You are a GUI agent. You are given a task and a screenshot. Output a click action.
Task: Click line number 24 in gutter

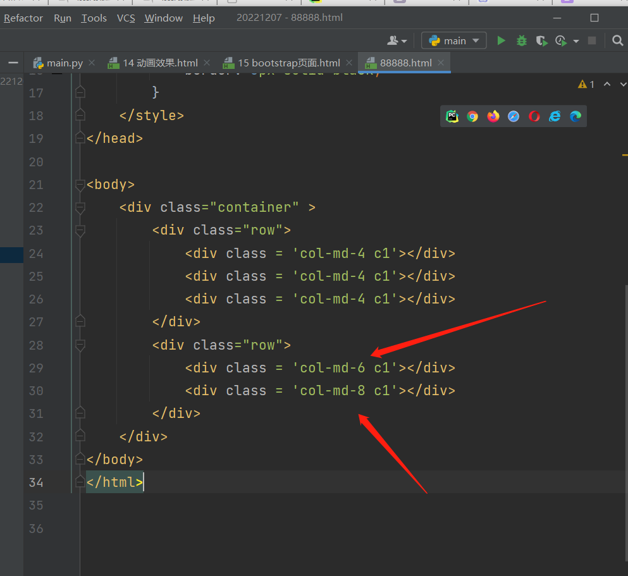click(36, 254)
